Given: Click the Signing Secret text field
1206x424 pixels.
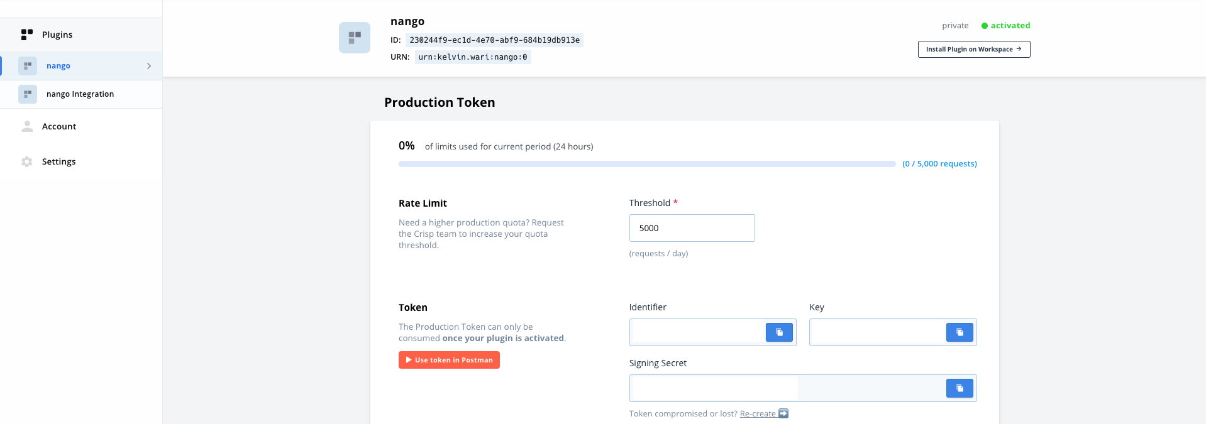Looking at the screenshot, I should click(x=786, y=388).
